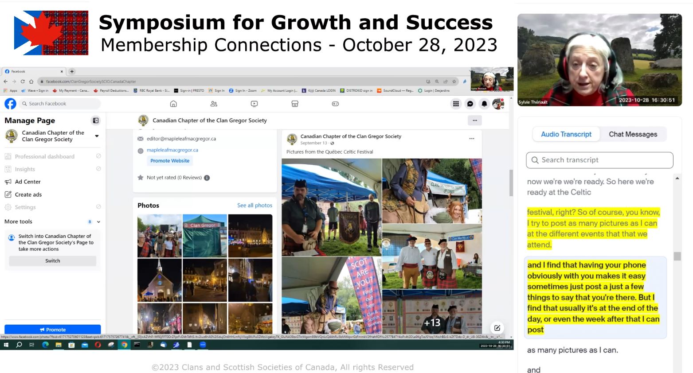693x373 pixels.
Task: Bookmark this page with the star icon
Action: 454,82
